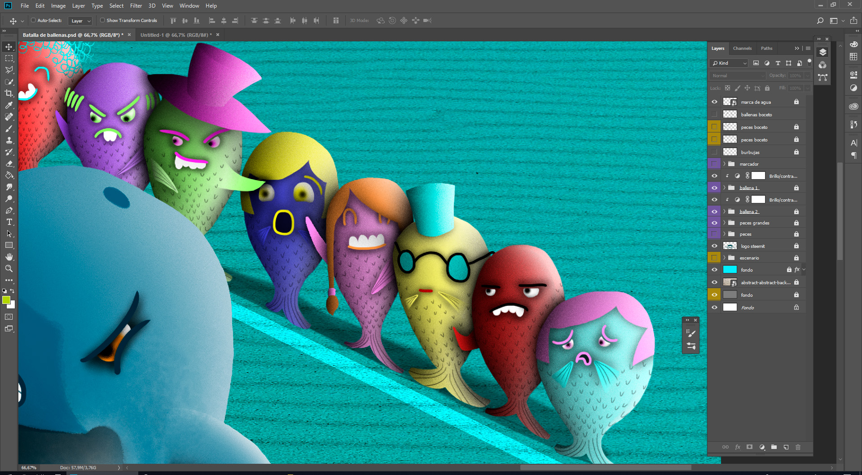Open the new adjustment layer icon
Screen dimensions: 862x475
click(762, 447)
